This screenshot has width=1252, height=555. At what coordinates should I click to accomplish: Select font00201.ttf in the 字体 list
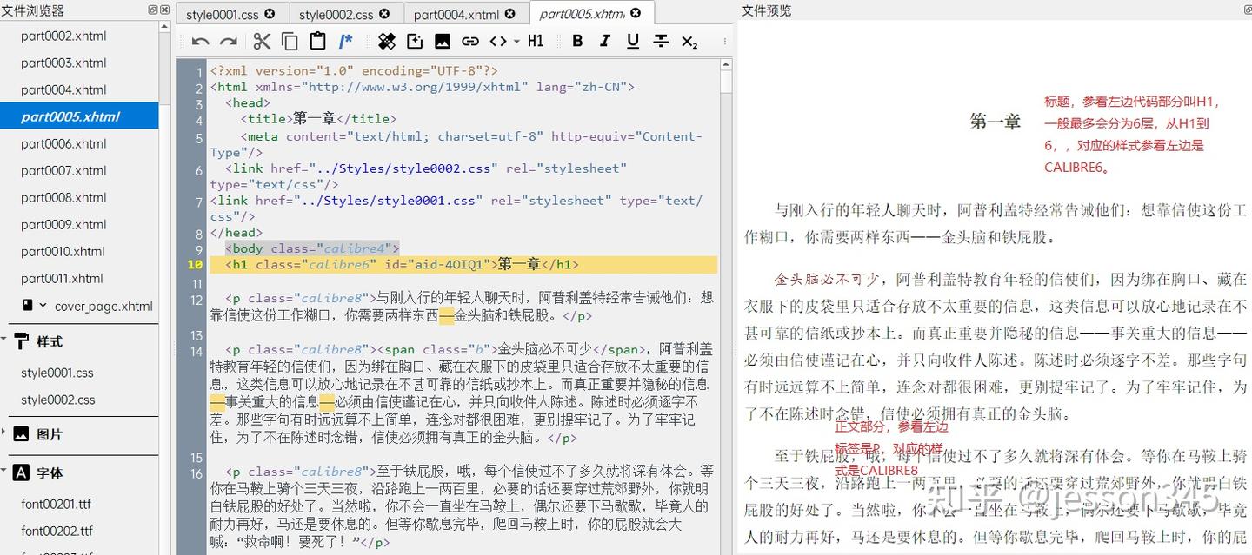(56, 504)
